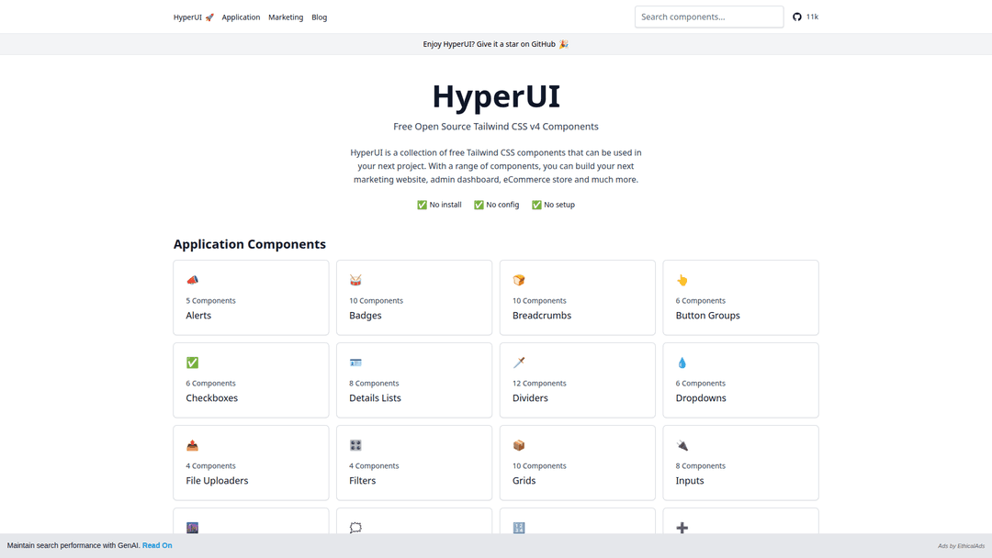
Task: Click the GitHub octocat icon
Action: [797, 17]
